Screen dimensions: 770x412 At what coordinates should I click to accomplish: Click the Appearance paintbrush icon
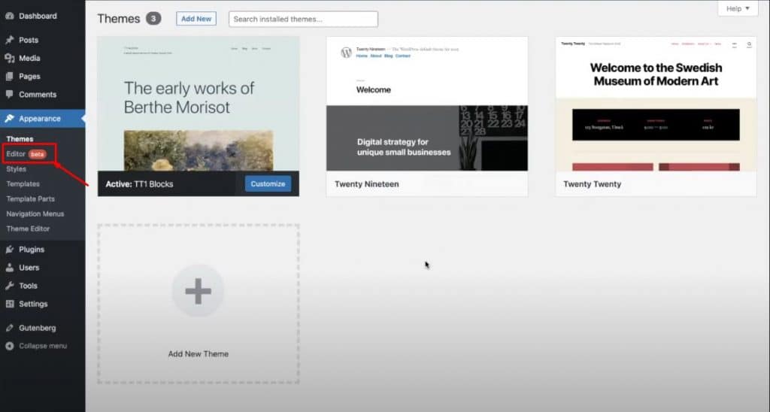pos(9,118)
